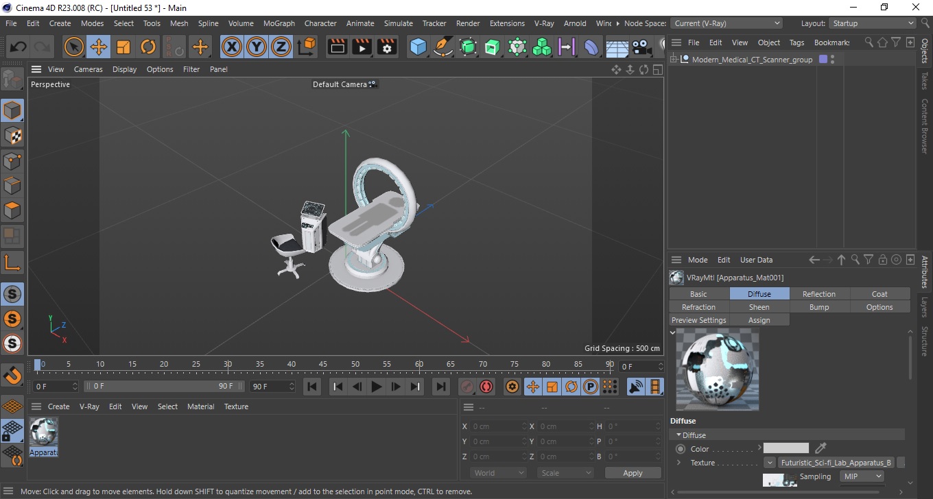The height and width of the screenshot is (499, 933).
Task: Open the Scale mode dropdown
Action: [x=565, y=473]
